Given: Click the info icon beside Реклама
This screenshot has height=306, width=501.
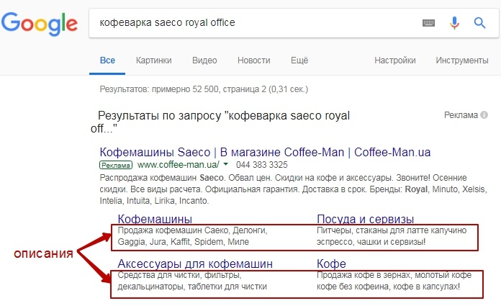Looking at the screenshot, I should 484,115.
